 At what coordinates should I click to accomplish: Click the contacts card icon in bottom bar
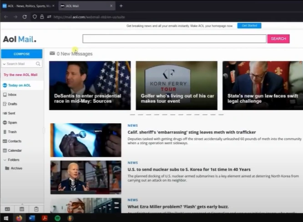click(7, 209)
